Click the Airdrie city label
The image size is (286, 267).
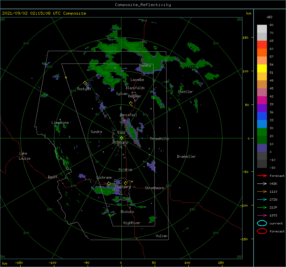[125, 170]
